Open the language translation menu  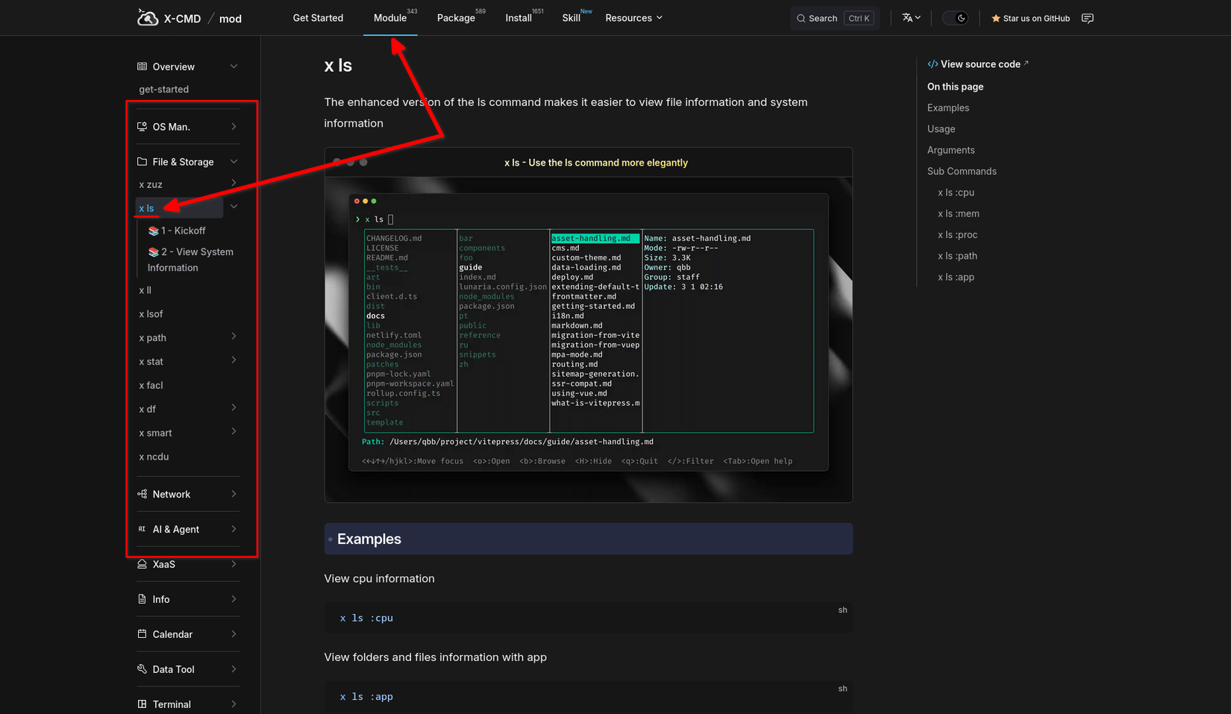[x=909, y=17]
